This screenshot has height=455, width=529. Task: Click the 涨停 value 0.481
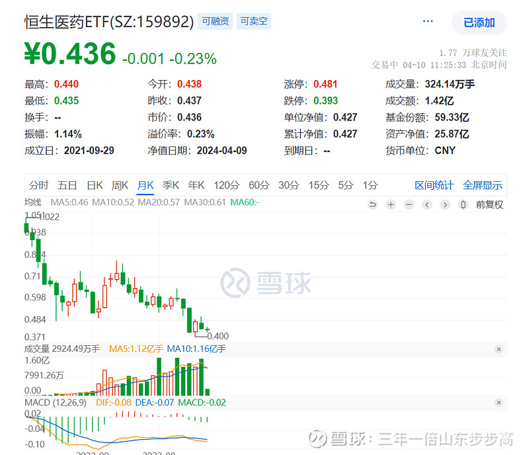click(x=325, y=84)
